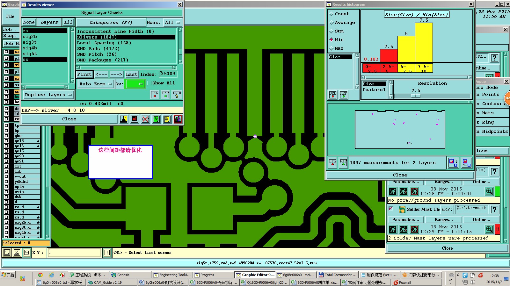Select Min radio option in histogram
Viewport: 510px width, 286px height.
331,40
